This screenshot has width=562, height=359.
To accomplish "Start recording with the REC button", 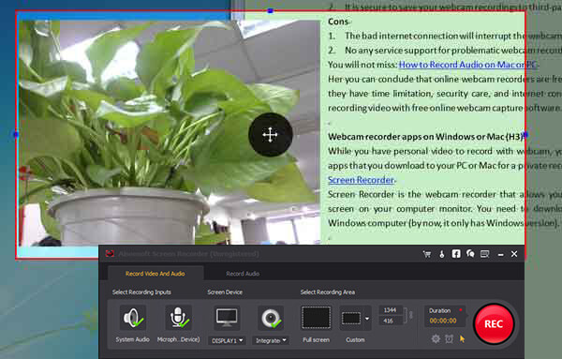I will 494,324.
